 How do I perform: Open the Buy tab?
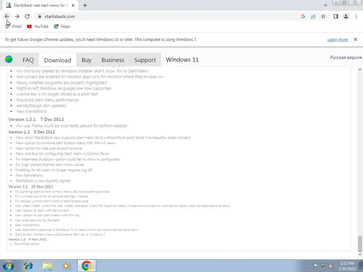click(x=87, y=60)
